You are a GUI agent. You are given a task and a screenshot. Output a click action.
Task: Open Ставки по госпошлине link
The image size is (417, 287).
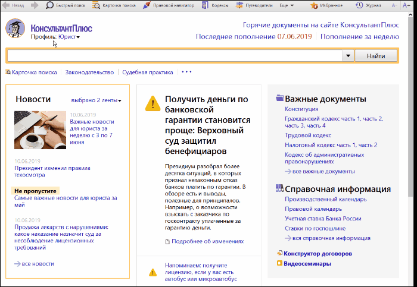[315, 228]
